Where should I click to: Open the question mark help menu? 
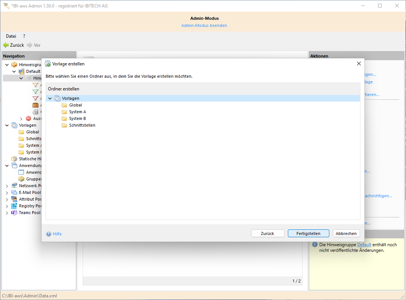24,36
